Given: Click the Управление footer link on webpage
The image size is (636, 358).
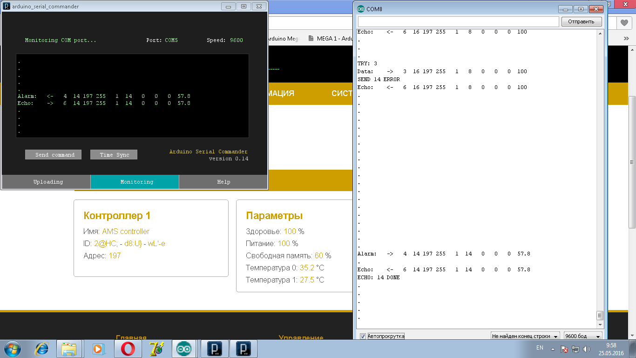Looking at the screenshot, I should pos(301,338).
